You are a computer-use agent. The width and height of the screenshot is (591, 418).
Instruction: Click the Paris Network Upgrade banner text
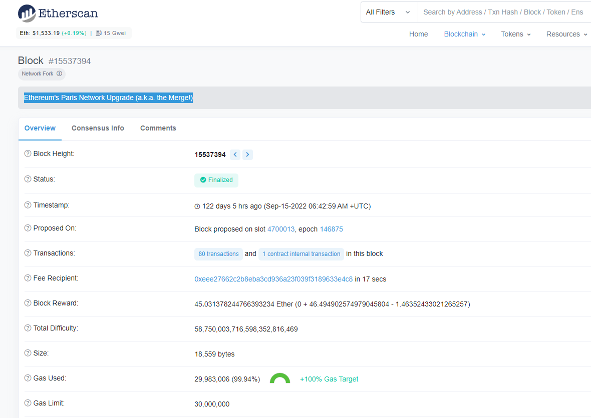tap(109, 98)
